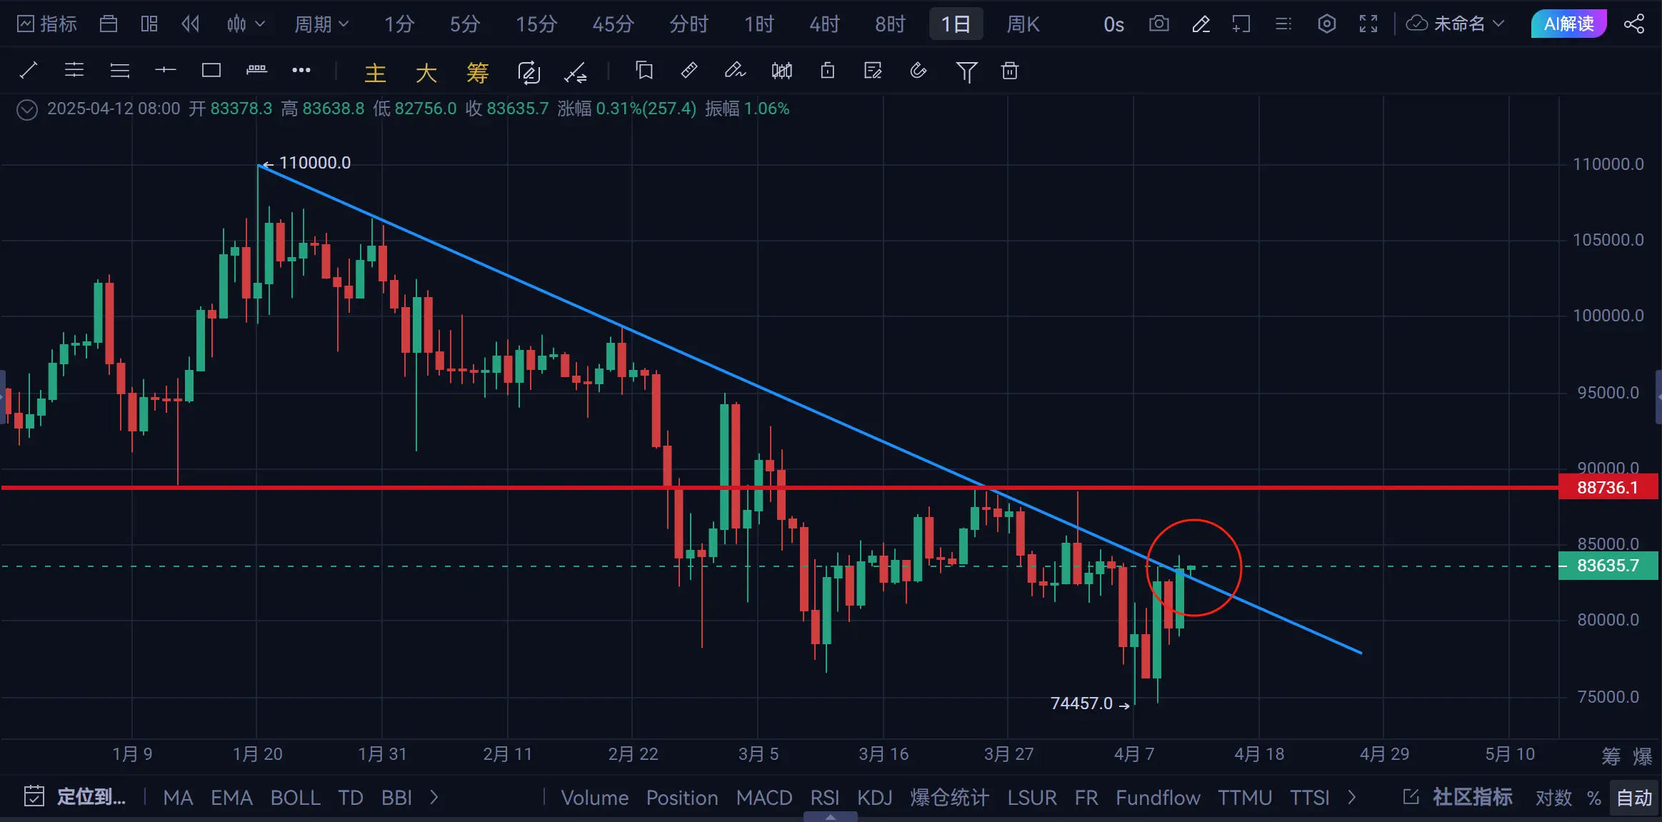Select the MACD indicator tab
The image size is (1662, 822).
(x=764, y=798)
